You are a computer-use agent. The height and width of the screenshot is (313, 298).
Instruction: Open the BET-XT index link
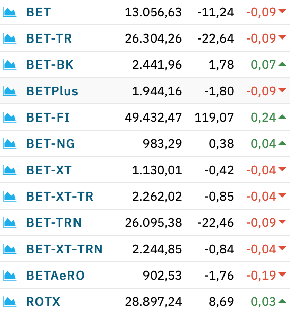(49, 170)
